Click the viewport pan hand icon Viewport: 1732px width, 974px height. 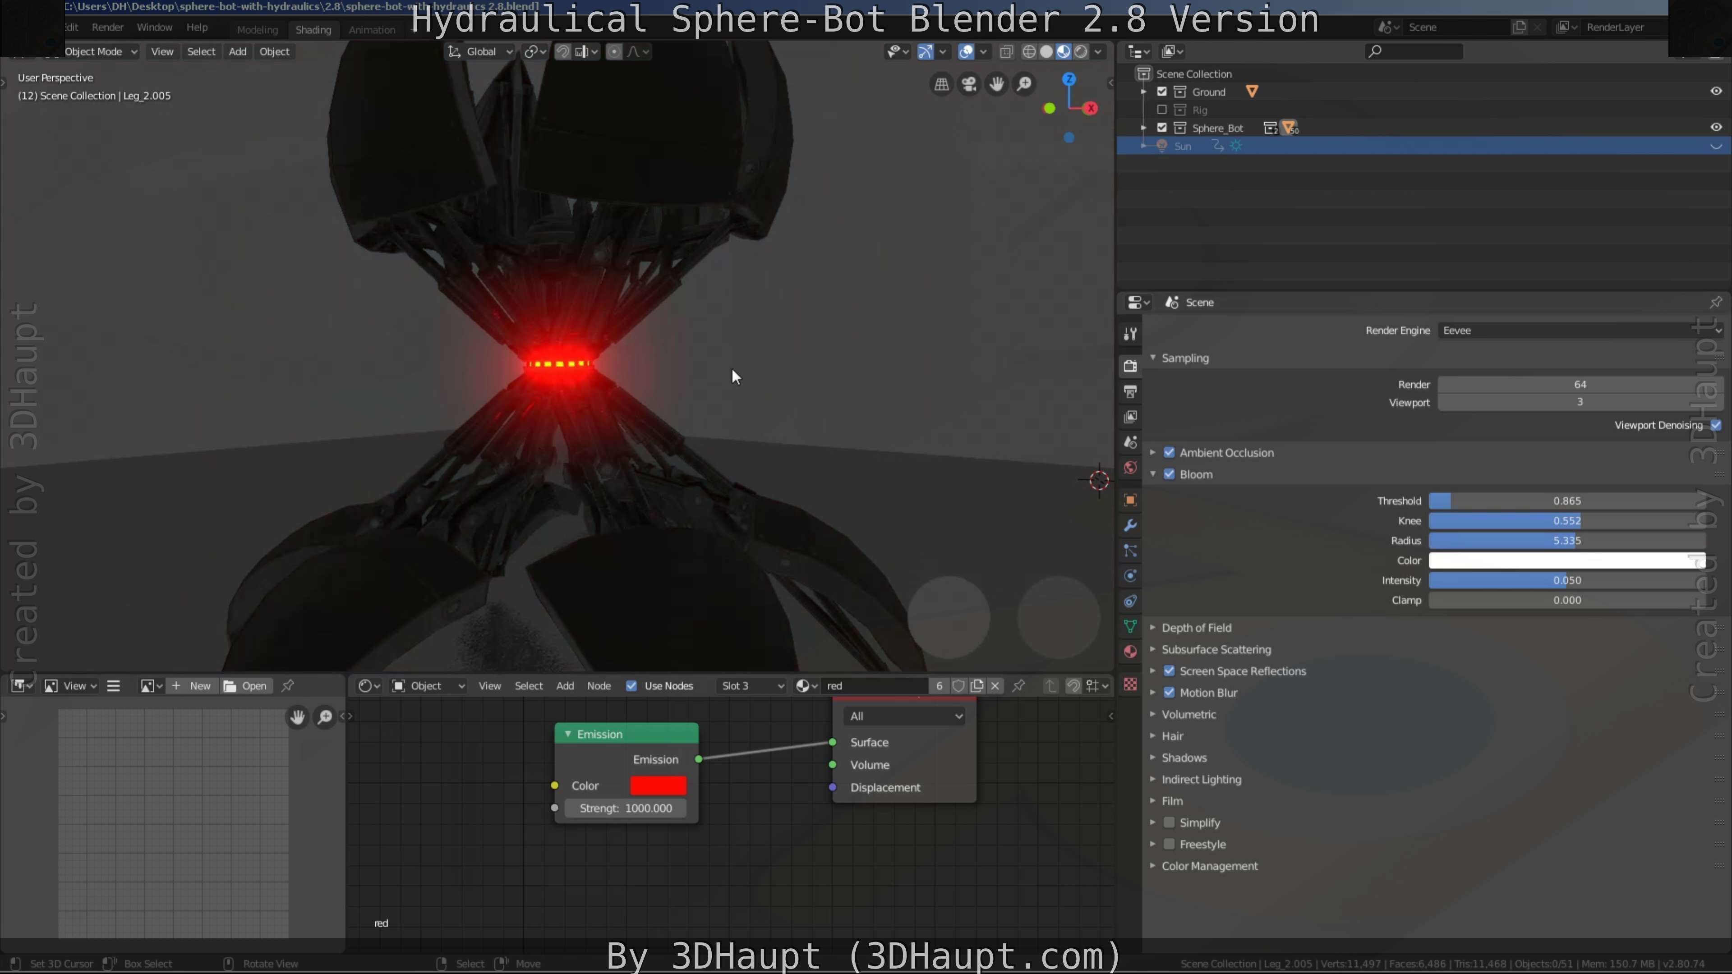point(996,84)
